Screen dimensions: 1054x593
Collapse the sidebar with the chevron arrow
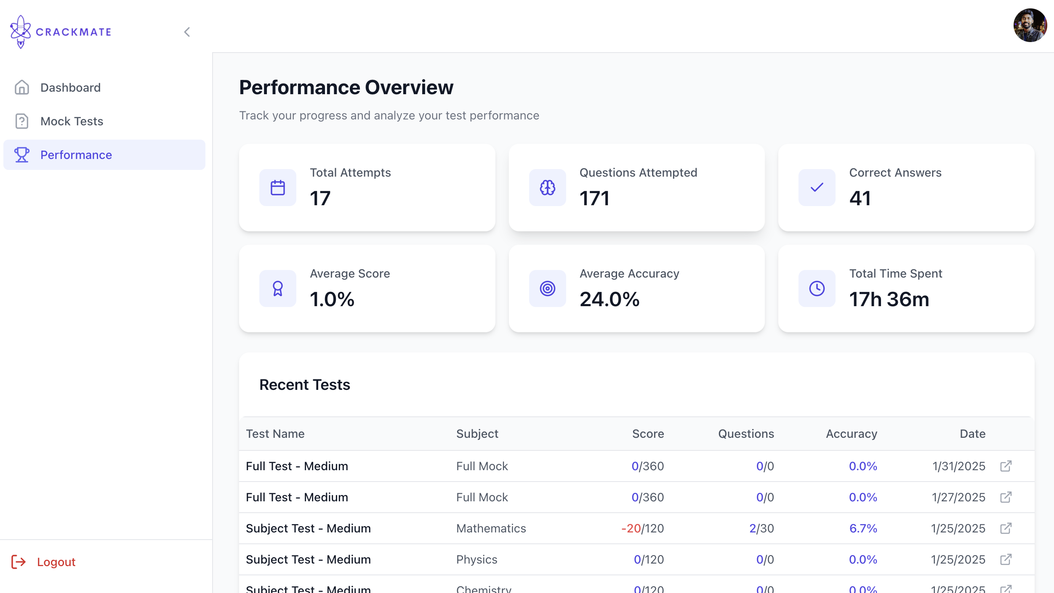pyautogui.click(x=187, y=32)
